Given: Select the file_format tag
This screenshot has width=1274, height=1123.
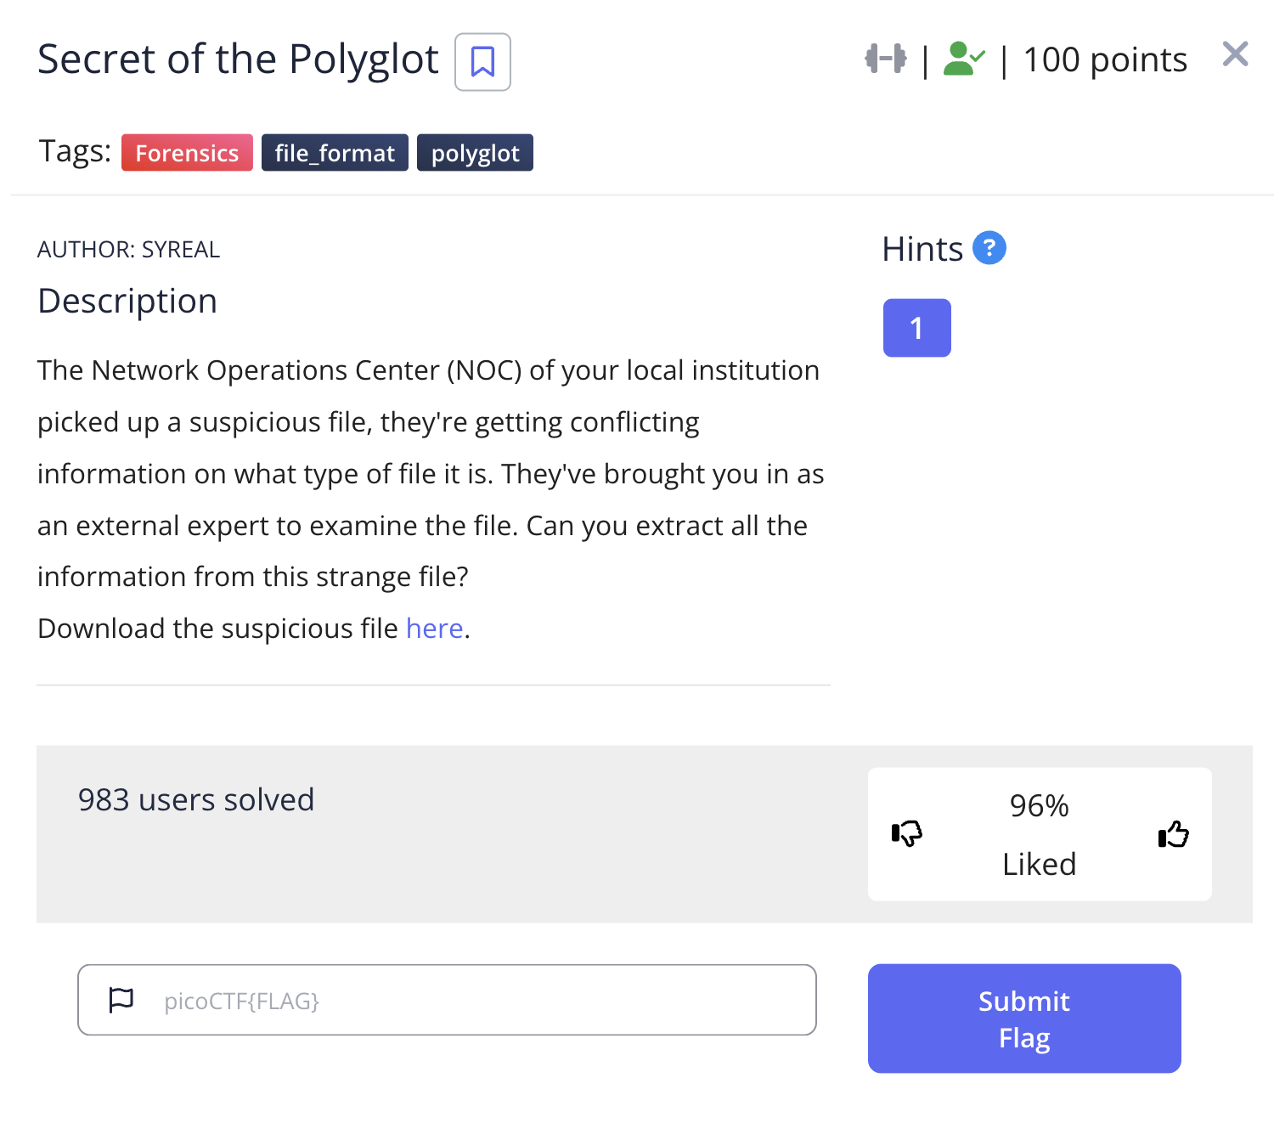Looking at the screenshot, I should pos(335,153).
